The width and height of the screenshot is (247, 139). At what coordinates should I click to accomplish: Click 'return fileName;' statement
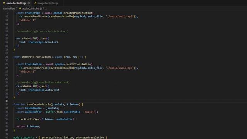[28, 127]
